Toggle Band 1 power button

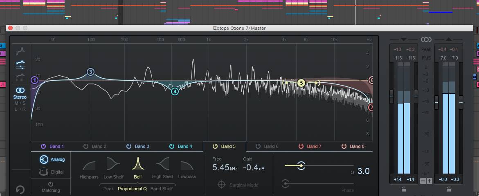click(x=43, y=146)
